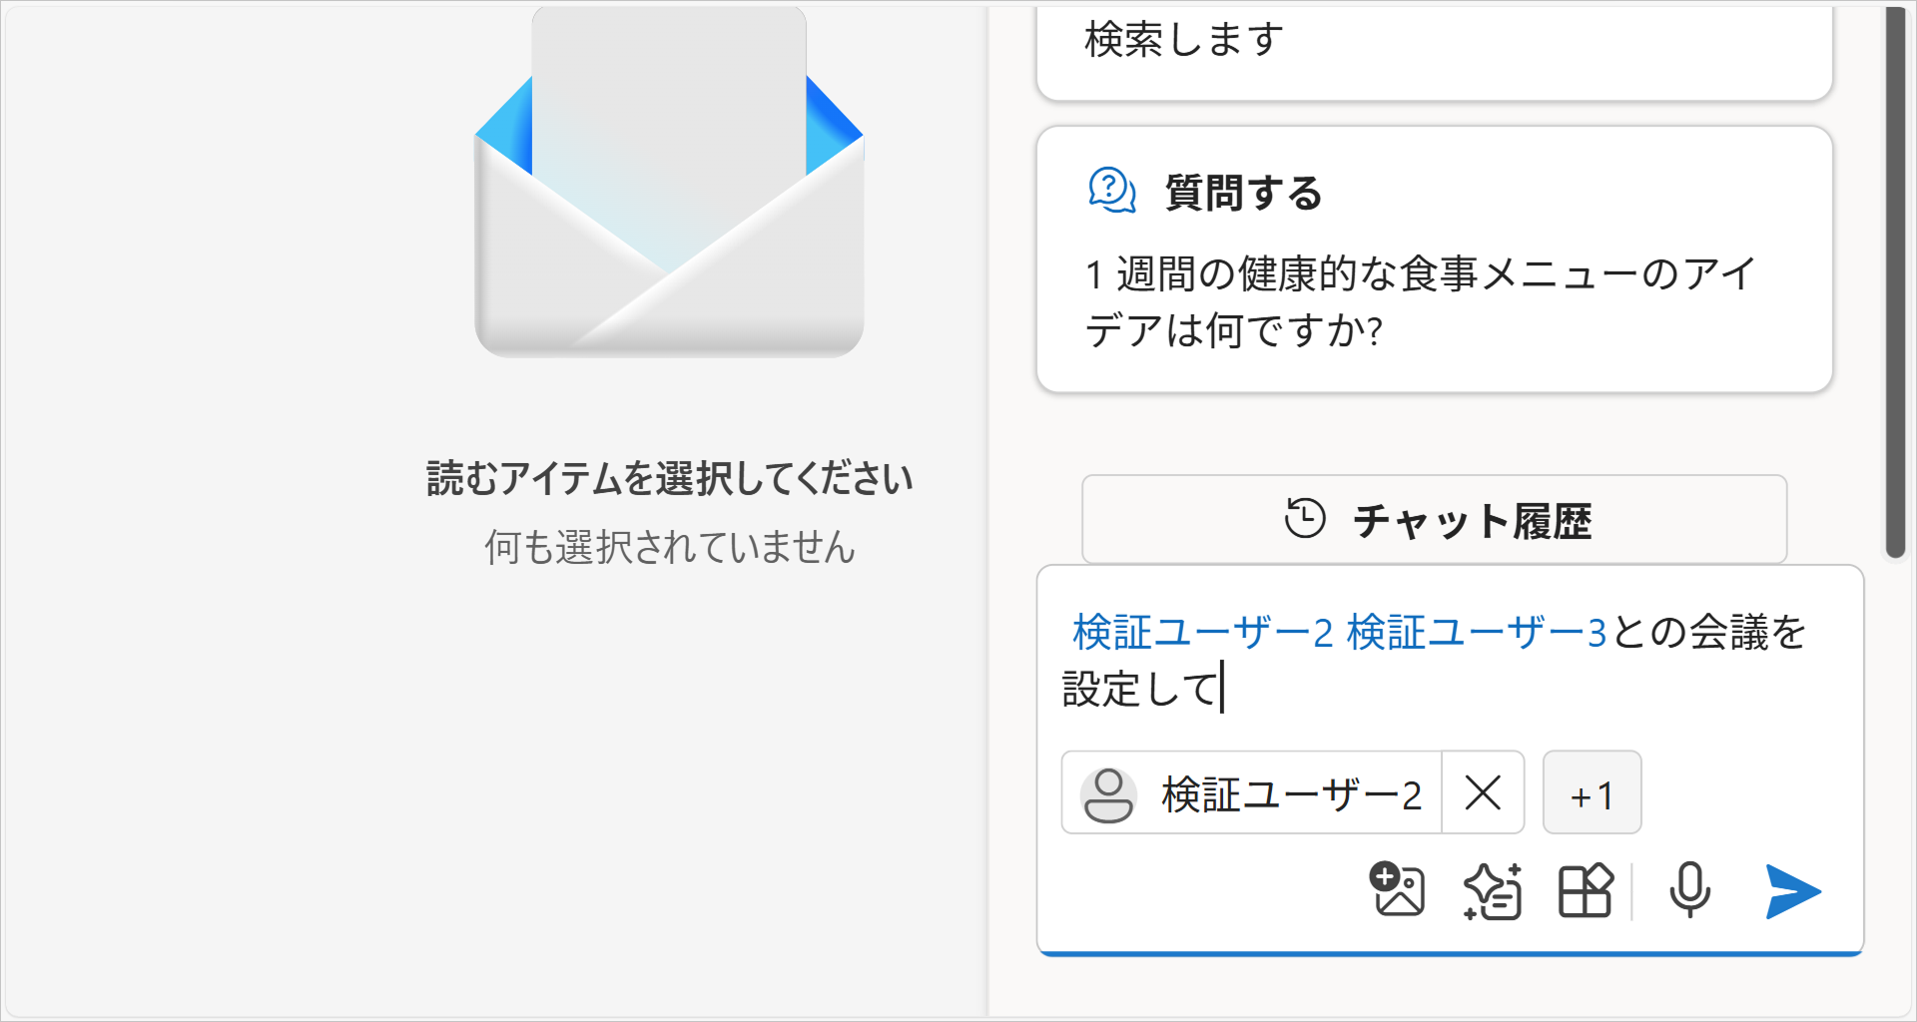Click the clock icon beside チャット履歴
Screen dimensions: 1917x1022
(x=1305, y=519)
